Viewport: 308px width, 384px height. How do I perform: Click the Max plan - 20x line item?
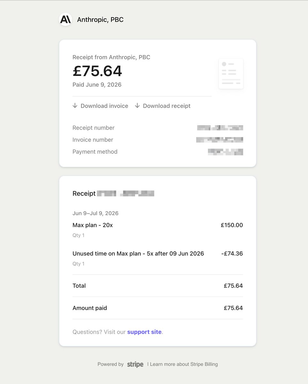93,225
